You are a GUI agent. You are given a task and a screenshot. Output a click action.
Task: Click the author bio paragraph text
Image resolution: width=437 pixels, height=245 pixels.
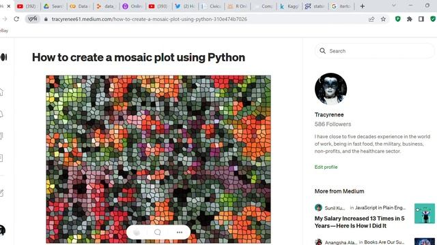pyautogui.click(x=372, y=144)
